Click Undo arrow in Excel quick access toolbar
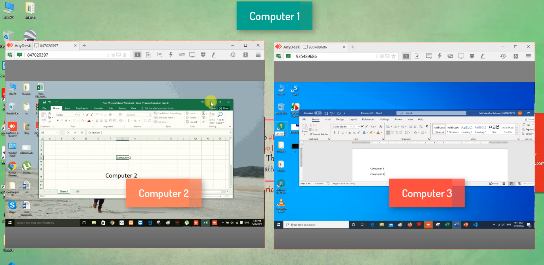 pos(50,102)
